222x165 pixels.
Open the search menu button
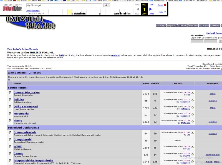point(215,26)
